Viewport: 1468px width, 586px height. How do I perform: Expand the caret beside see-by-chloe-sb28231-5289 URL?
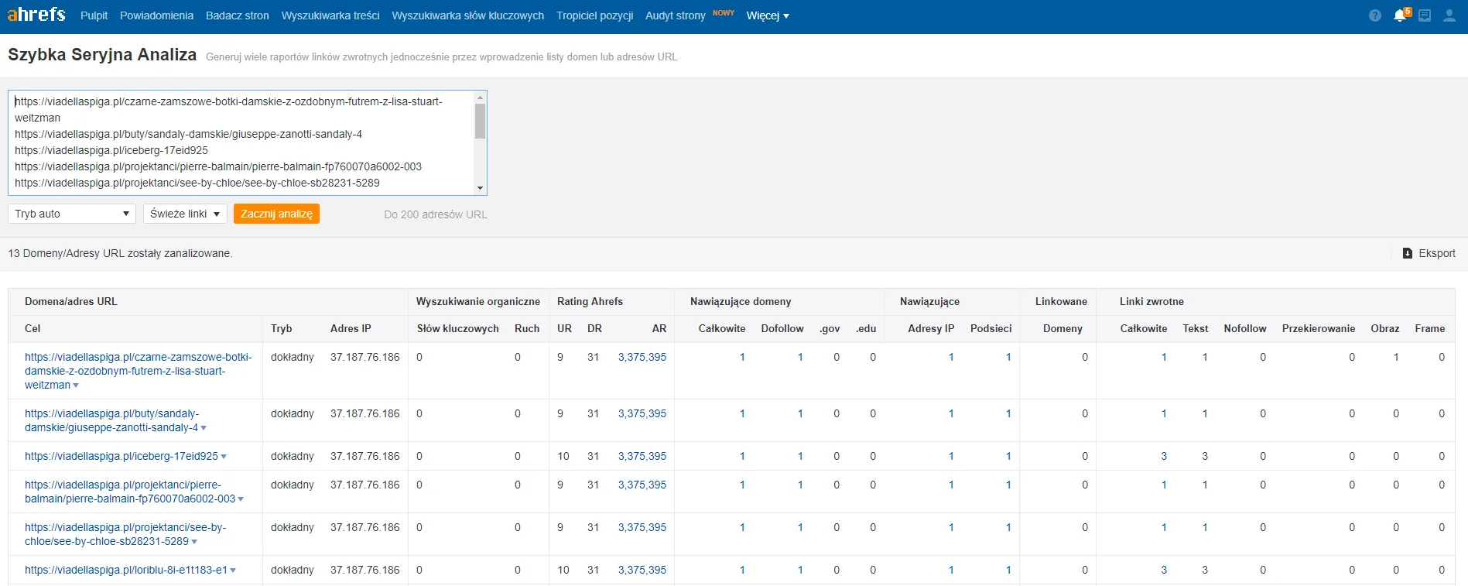coord(194,542)
